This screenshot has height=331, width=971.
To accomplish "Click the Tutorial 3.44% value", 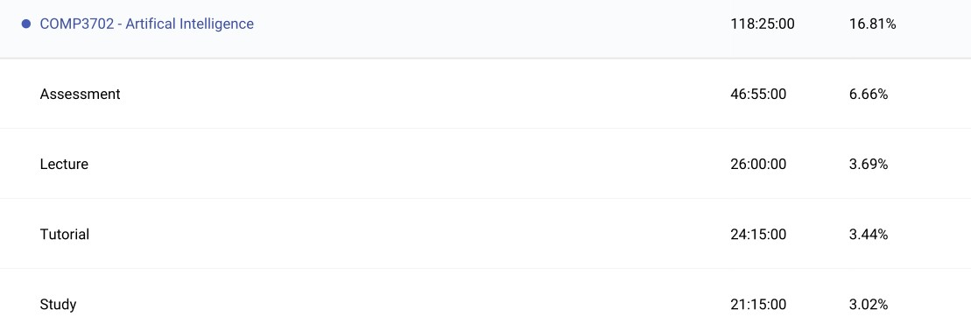I will pyautogui.click(x=869, y=235).
